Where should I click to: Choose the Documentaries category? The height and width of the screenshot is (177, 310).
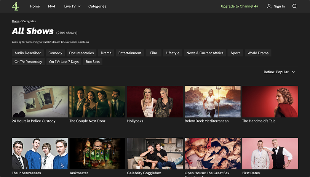[x=81, y=53]
